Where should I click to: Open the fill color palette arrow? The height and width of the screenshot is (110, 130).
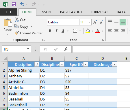pos(92,31)
